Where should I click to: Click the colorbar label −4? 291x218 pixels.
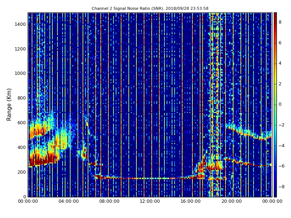coord(282,146)
